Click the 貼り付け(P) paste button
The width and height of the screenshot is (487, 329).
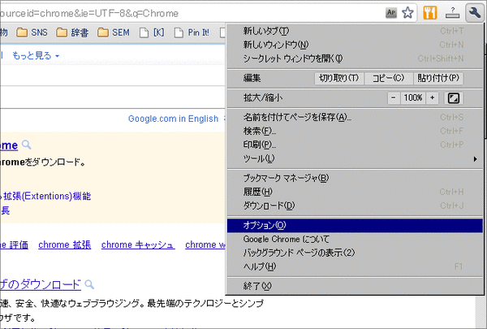point(438,78)
